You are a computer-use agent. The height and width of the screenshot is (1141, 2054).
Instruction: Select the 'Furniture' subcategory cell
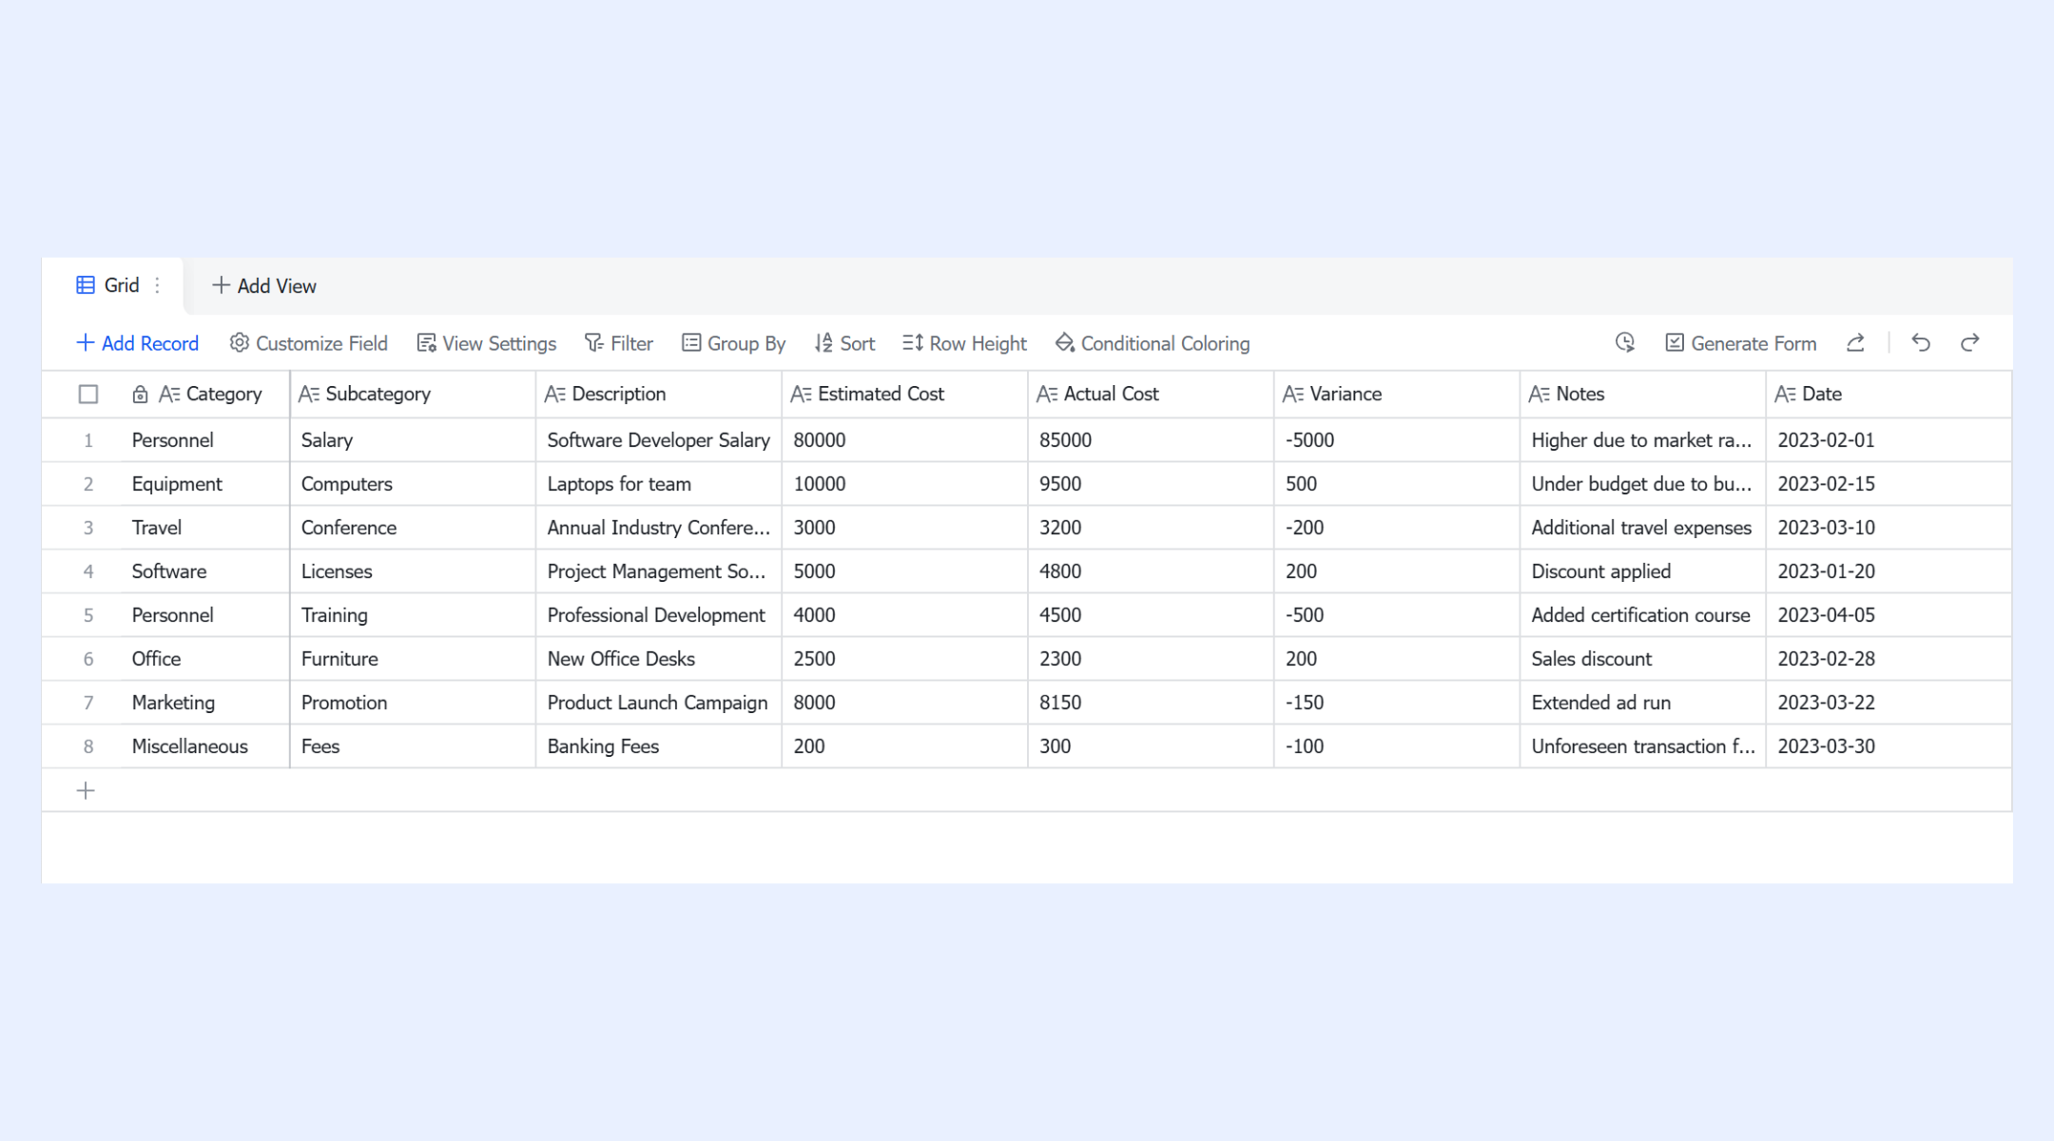pyautogui.click(x=413, y=659)
